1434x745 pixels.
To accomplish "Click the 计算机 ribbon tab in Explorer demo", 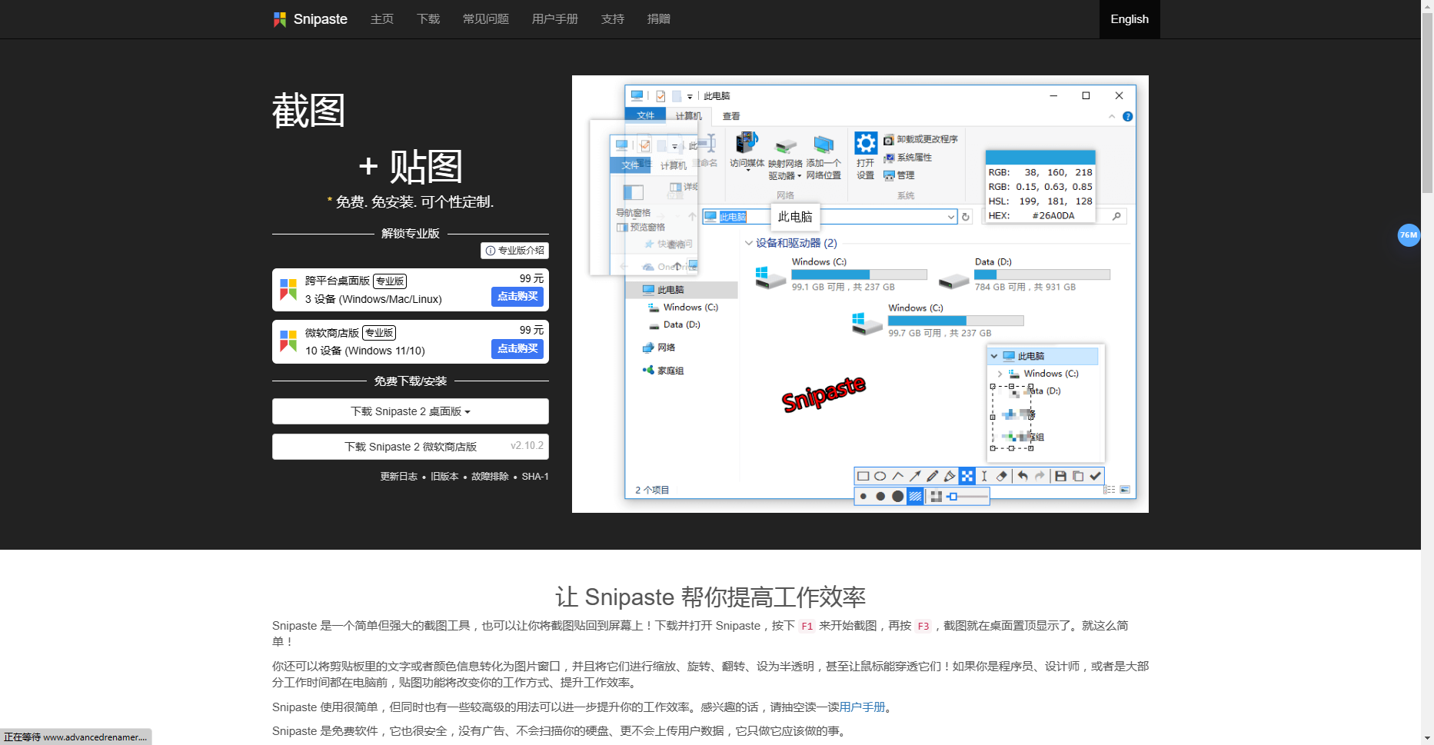I will click(x=688, y=116).
